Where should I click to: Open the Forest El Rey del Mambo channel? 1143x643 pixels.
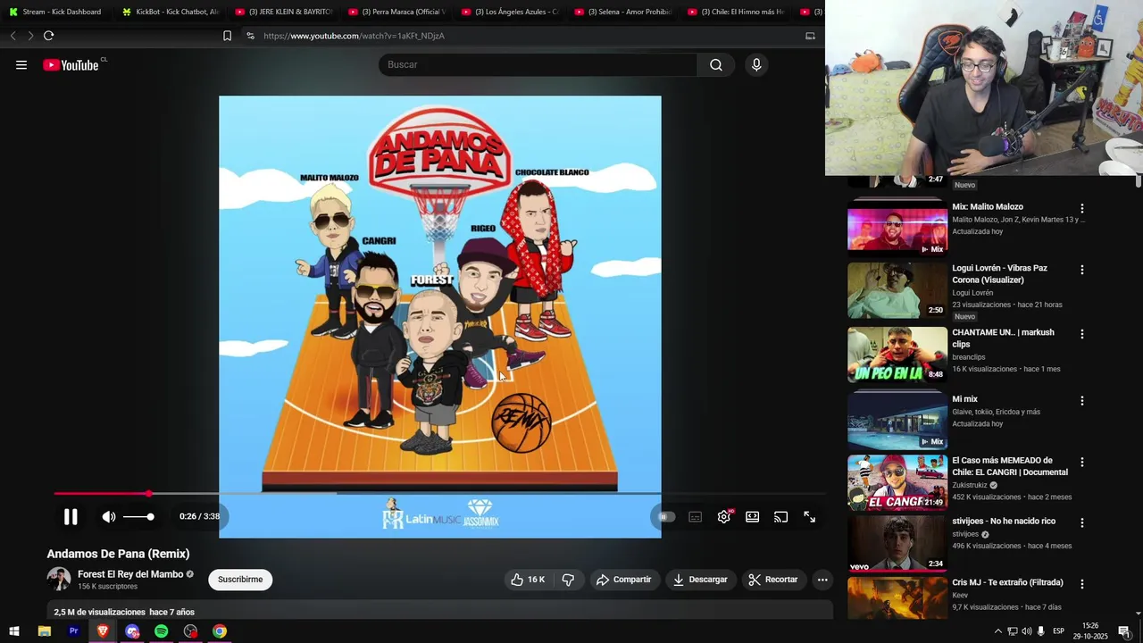pyautogui.click(x=130, y=574)
